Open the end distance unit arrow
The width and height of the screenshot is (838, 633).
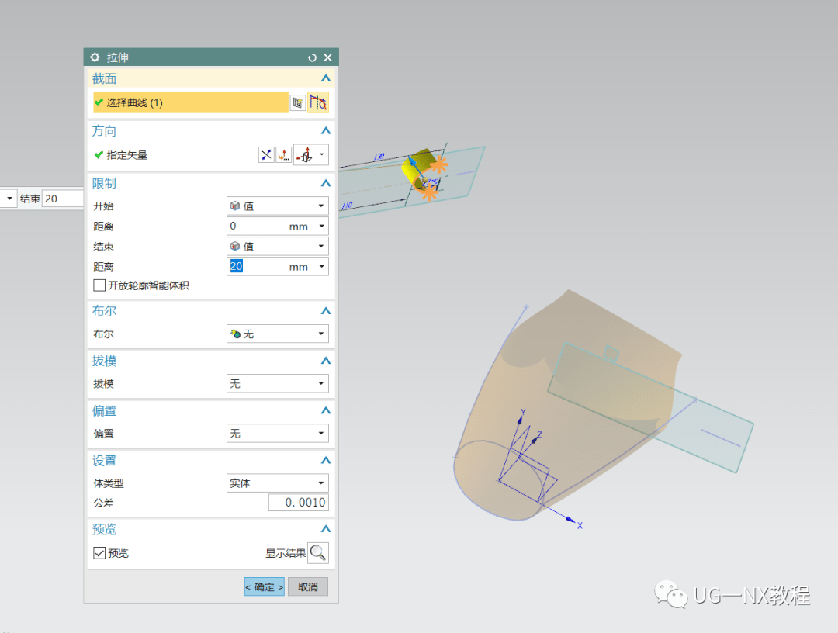pyautogui.click(x=322, y=266)
